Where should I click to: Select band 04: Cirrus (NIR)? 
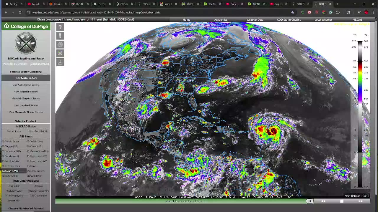tap(34, 146)
